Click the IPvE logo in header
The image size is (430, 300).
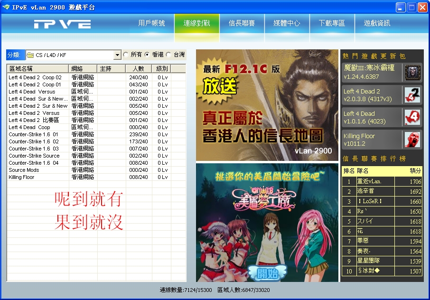(x=63, y=24)
